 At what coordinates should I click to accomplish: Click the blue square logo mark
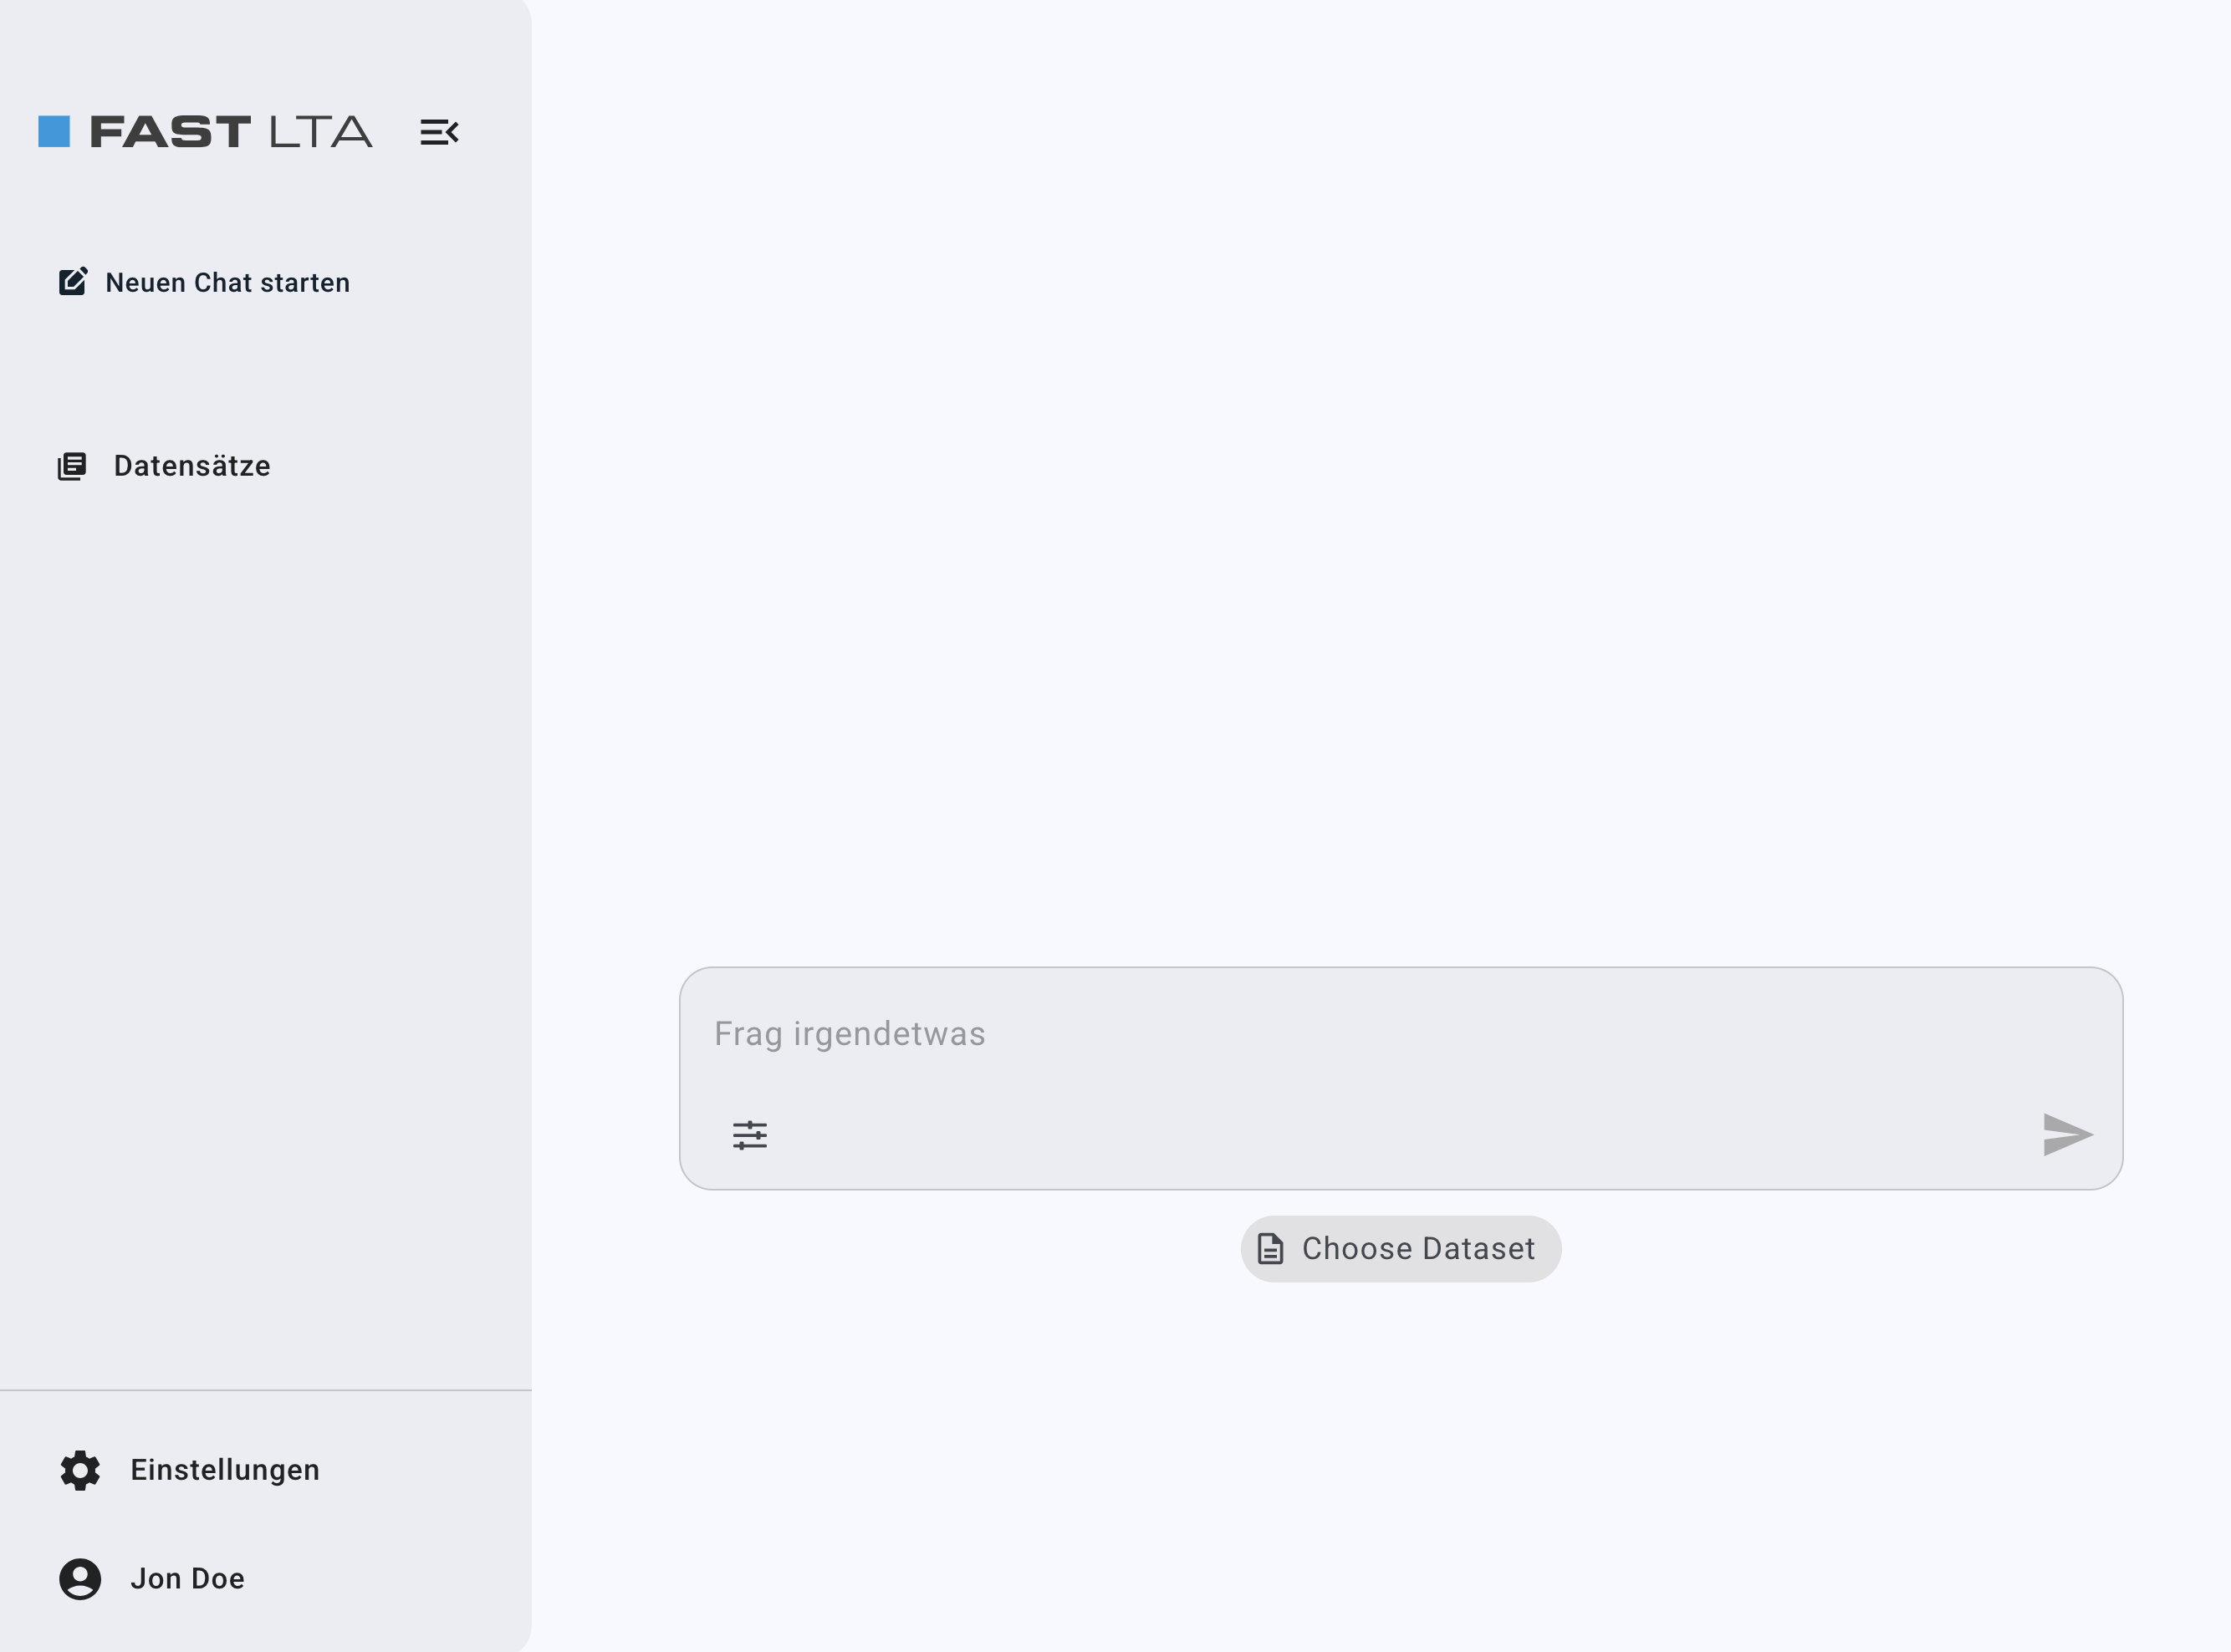pyautogui.click(x=54, y=132)
